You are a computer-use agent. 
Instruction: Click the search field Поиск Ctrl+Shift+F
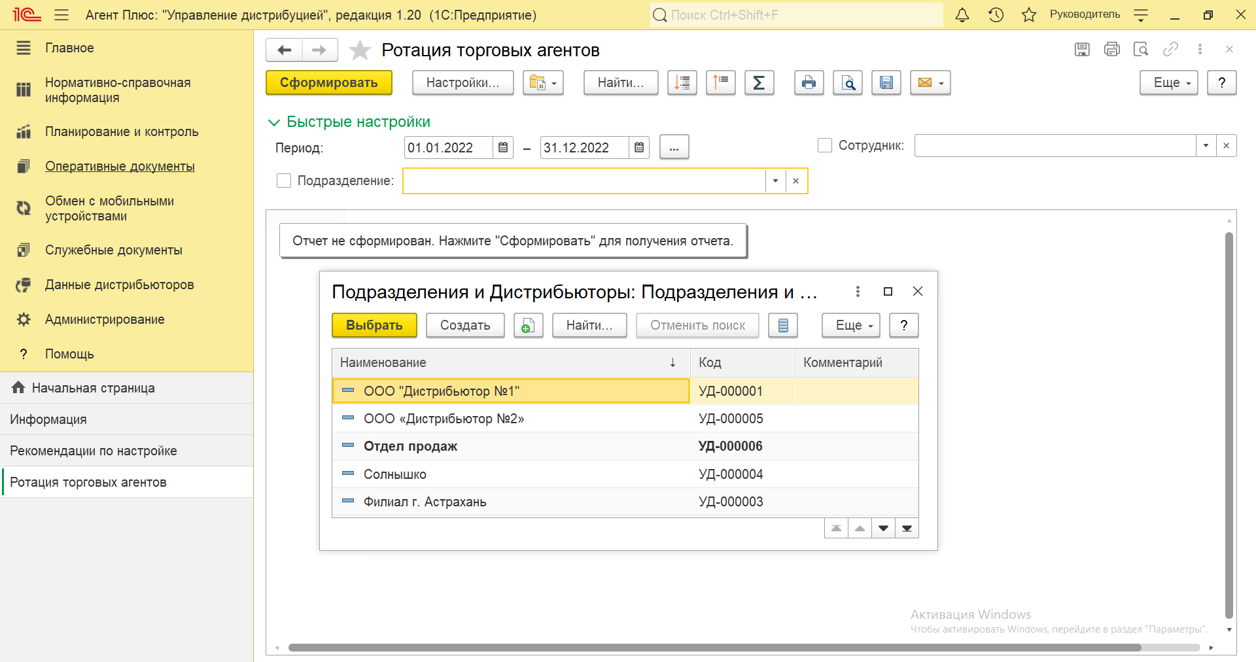point(796,15)
